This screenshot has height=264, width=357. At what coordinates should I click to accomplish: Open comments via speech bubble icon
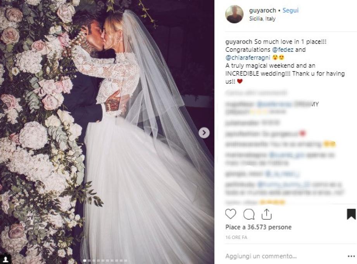point(248,214)
